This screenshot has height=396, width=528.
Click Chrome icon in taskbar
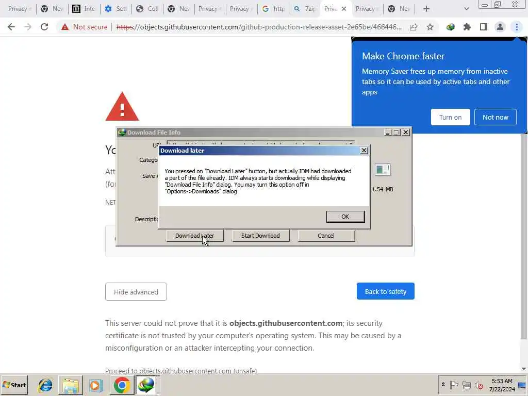(122, 385)
